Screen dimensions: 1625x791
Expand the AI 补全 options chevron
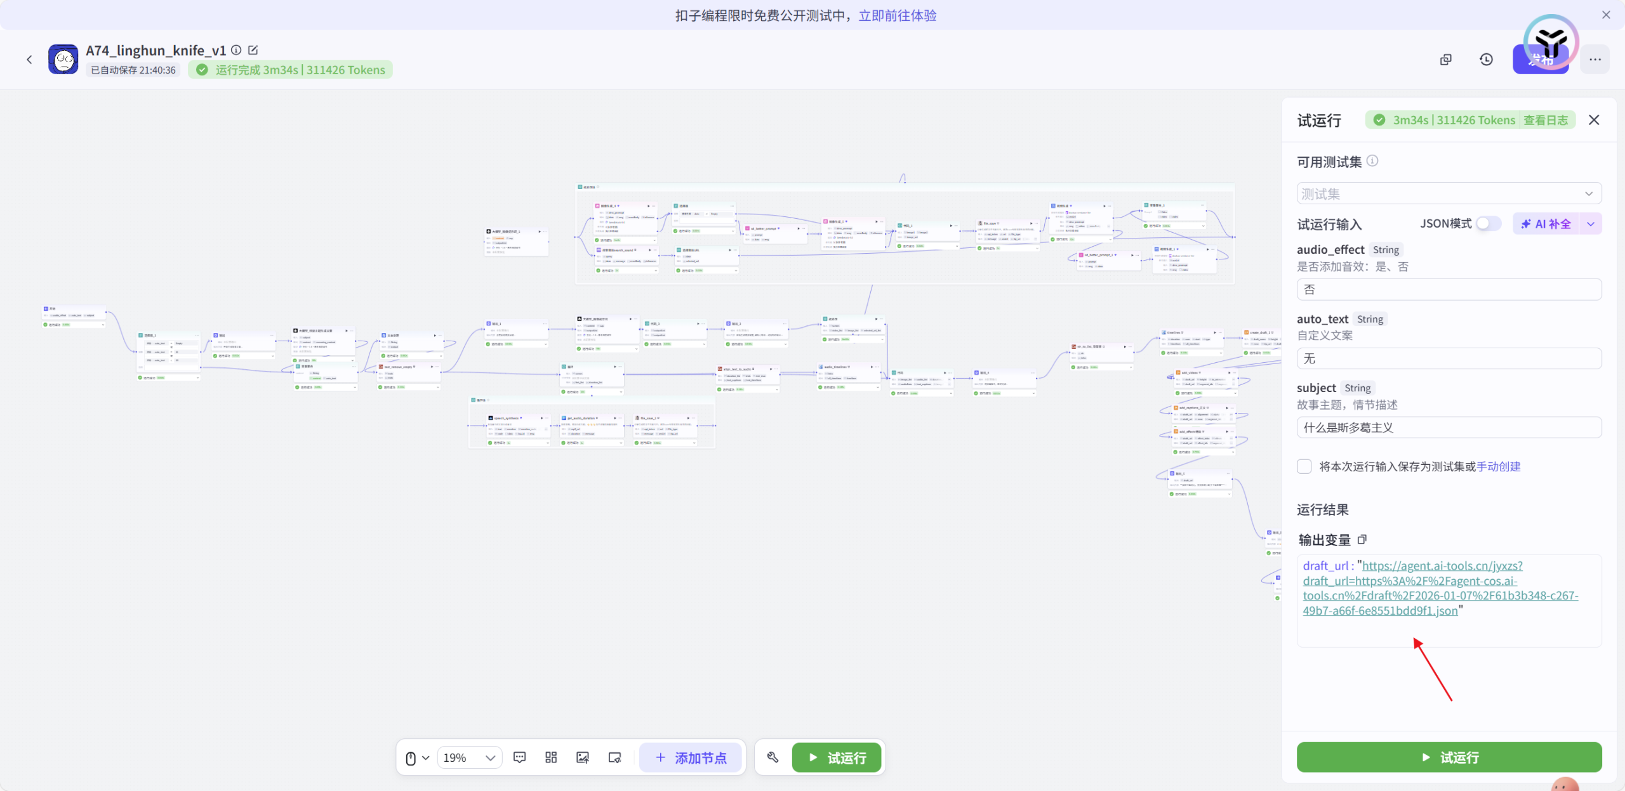[x=1590, y=223]
